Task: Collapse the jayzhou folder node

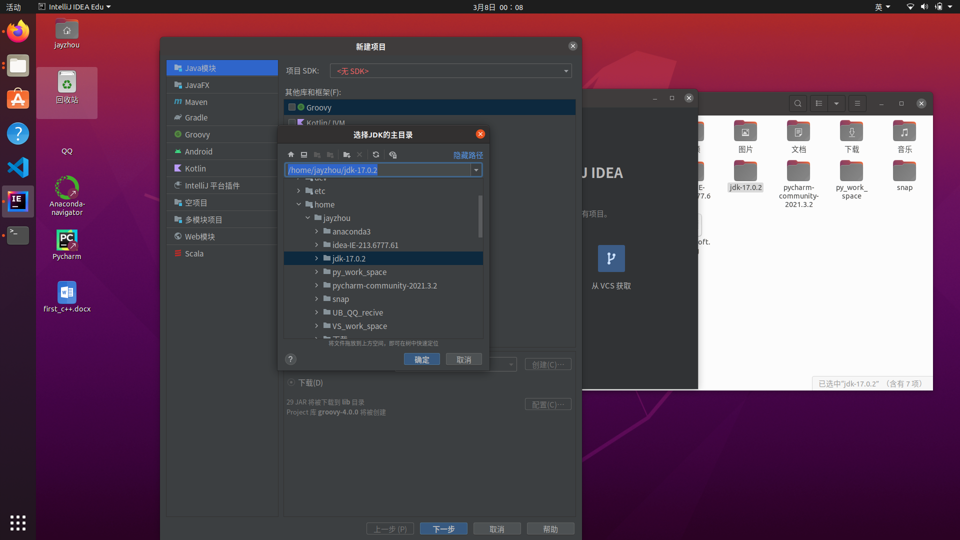Action: pos(307,218)
